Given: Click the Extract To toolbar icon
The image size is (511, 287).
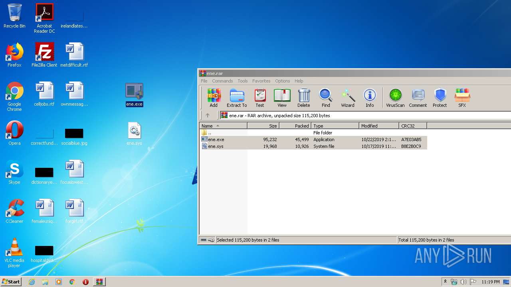Looking at the screenshot, I should click(x=237, y=98).
